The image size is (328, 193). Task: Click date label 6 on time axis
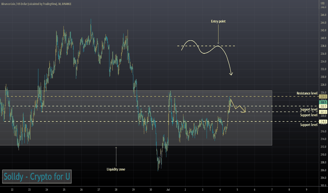[x=254, y=189]
